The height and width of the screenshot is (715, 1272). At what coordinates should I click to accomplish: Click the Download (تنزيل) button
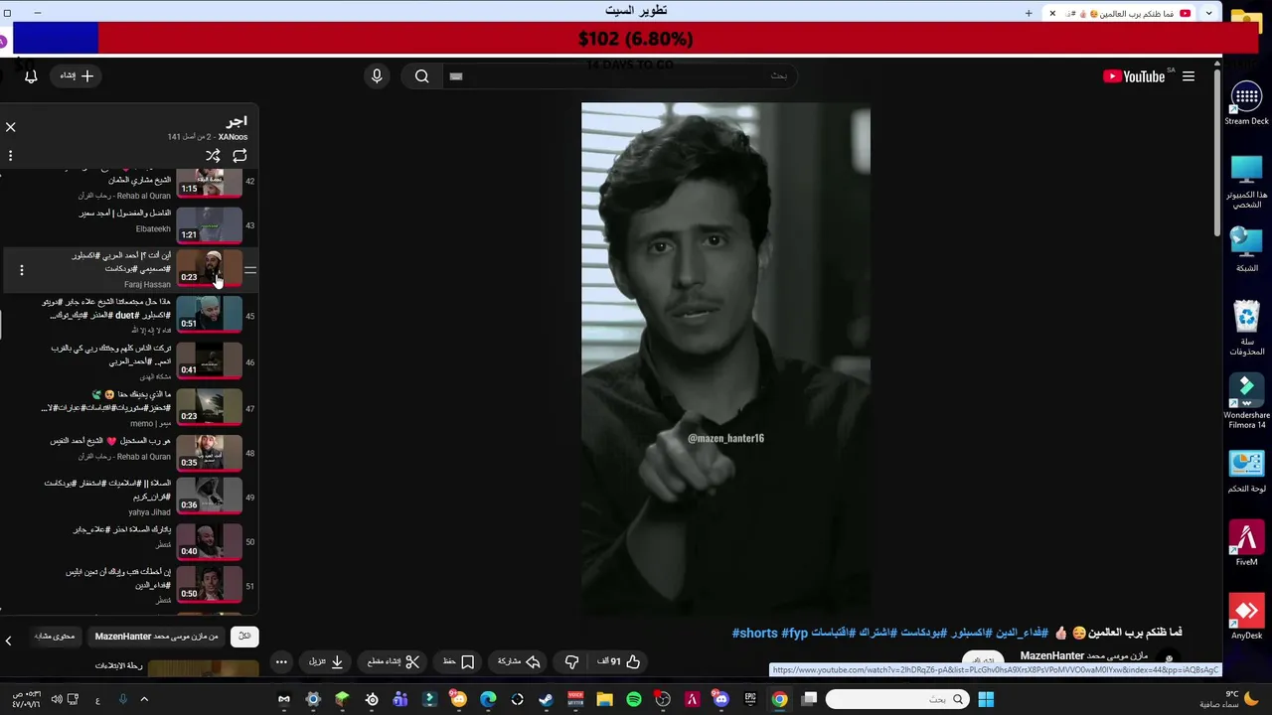click(x=326, y=661)
